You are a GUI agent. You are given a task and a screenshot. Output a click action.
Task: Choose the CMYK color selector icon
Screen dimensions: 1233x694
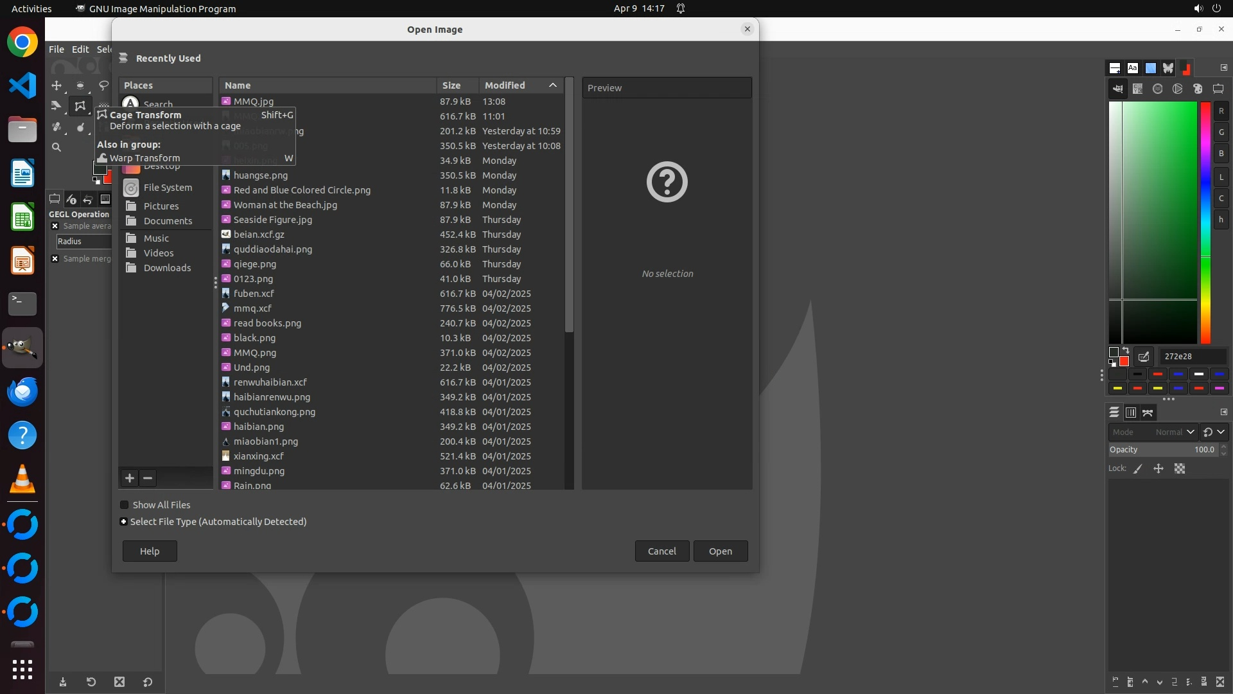[1138, 89]
